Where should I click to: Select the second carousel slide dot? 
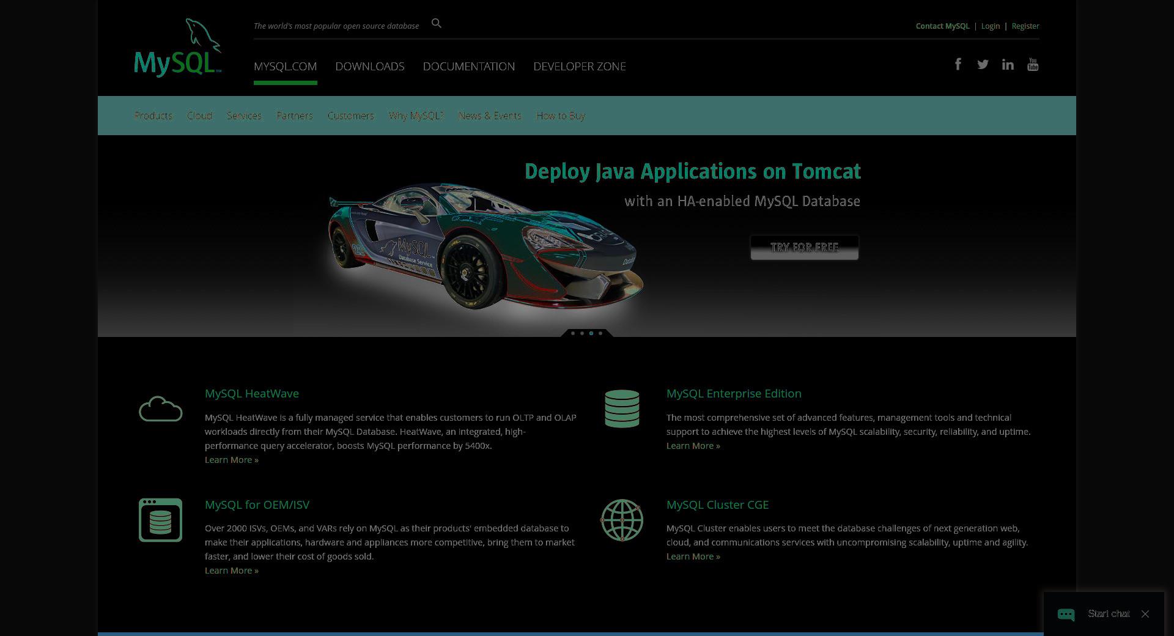[582, 333]
